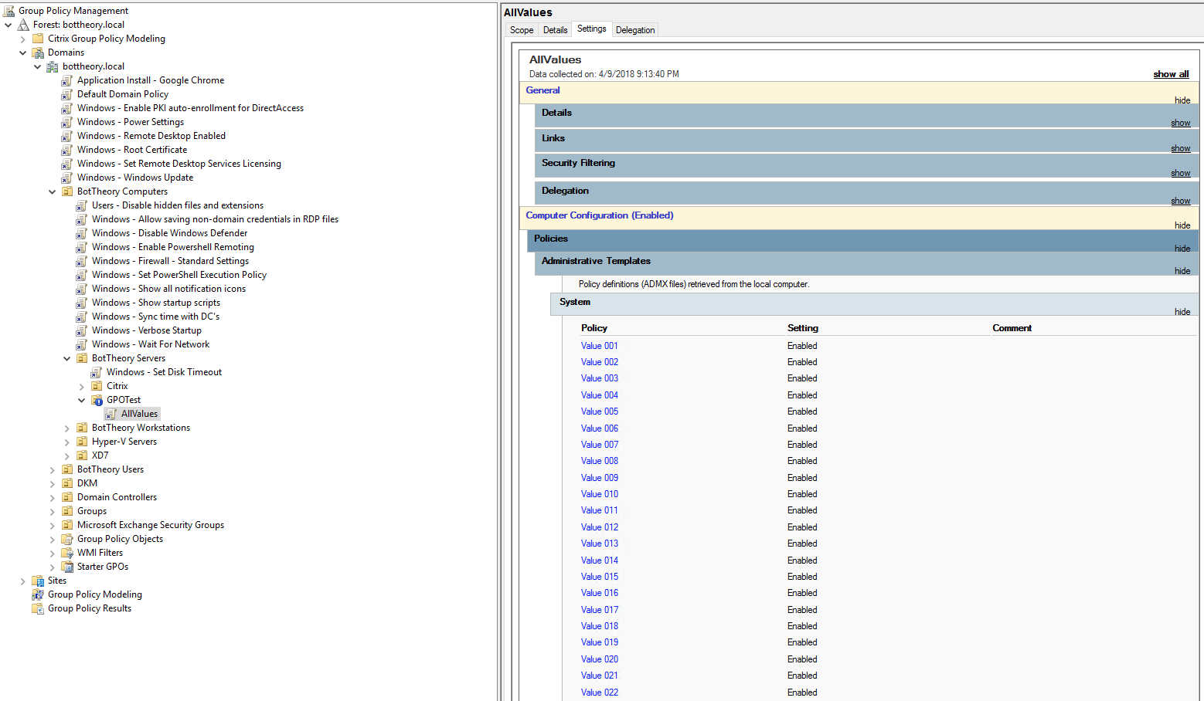Show the Details section
The height and width of the screenshot is (701, 1204).
click(1180, 124)
